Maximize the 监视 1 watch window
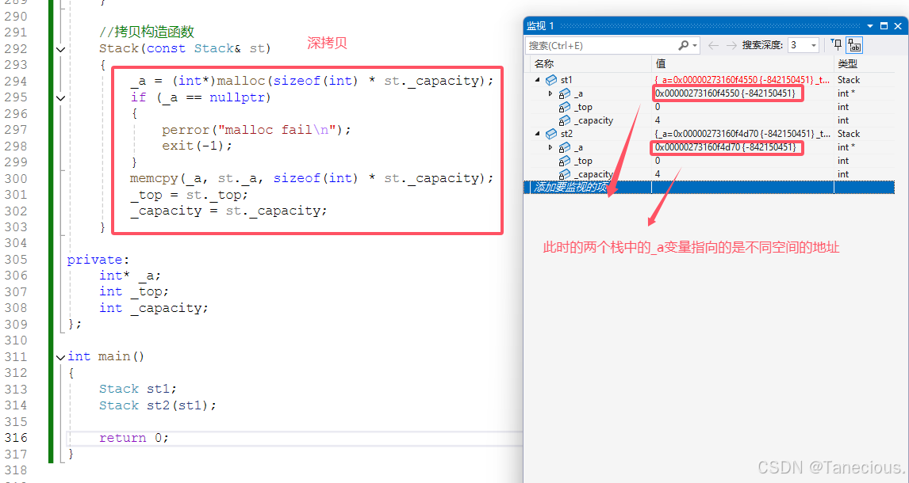The height and width of the screenshot is (483, 909). [x=884, y=26]
